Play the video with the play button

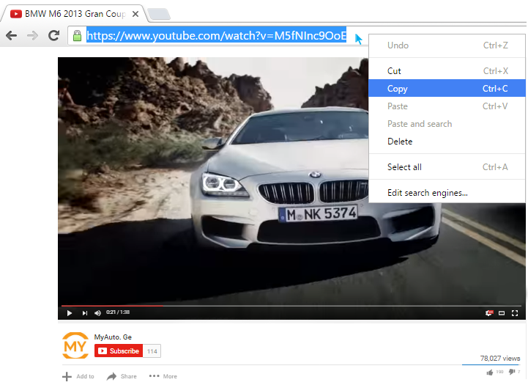tap(70, 313)
